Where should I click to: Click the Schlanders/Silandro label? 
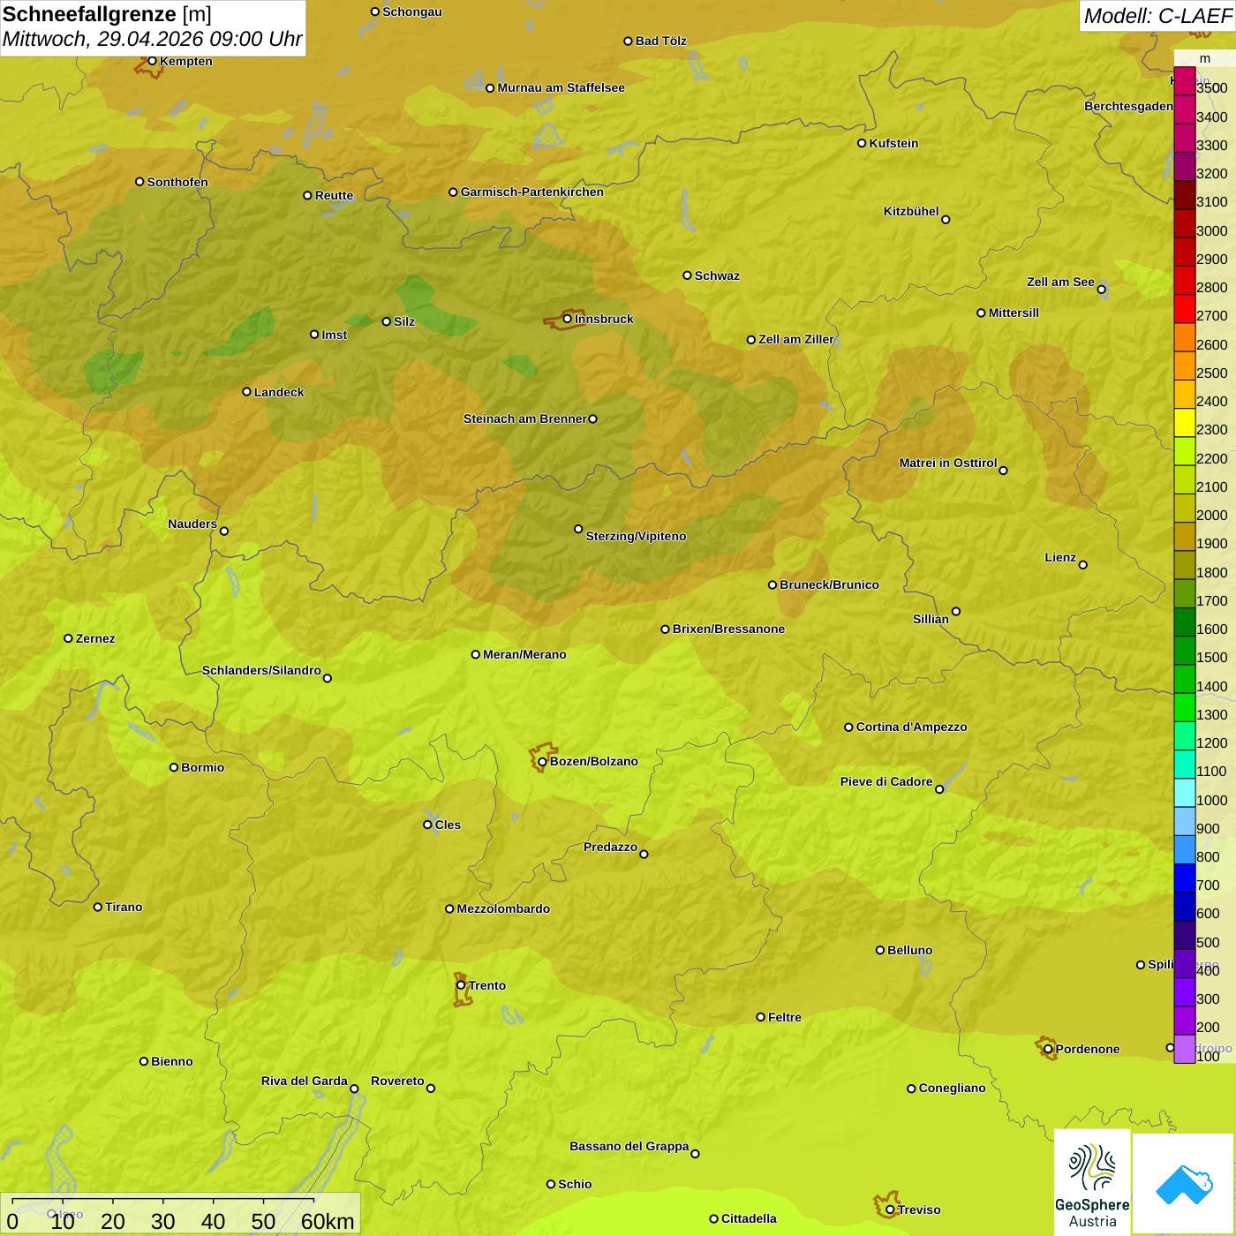pos(261,670)
